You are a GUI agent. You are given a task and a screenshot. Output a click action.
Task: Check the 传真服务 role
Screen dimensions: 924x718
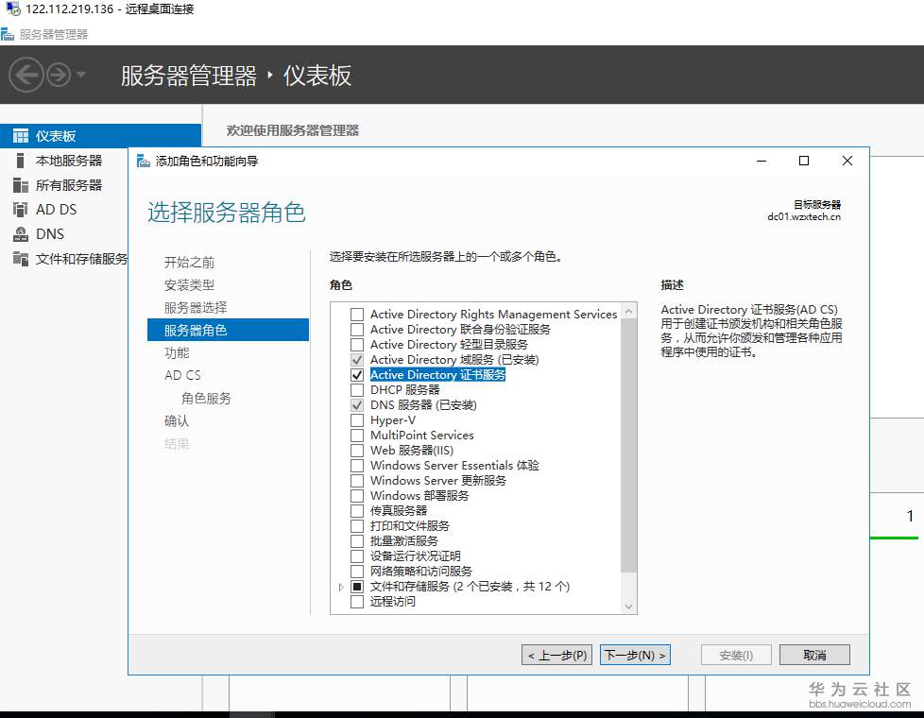tap(356, 511)
